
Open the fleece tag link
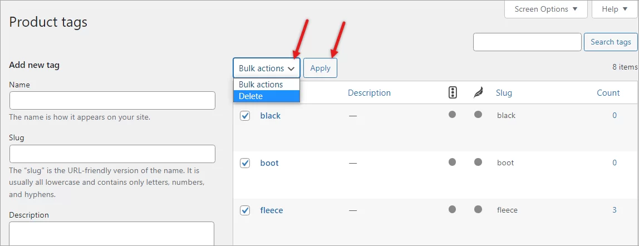pyautogui.click(x=272, y=210)
